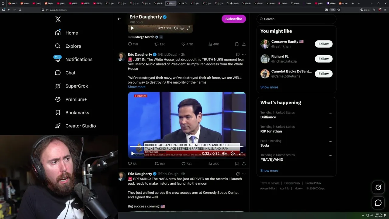Click the Creator Studio rocket icon
This screenshot has width=389, height=219.
58,126
